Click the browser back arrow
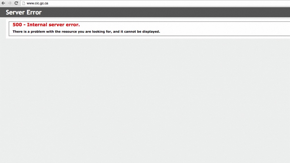Image resolution: width=290 pixels, height=163 pixels. [3, 3]
